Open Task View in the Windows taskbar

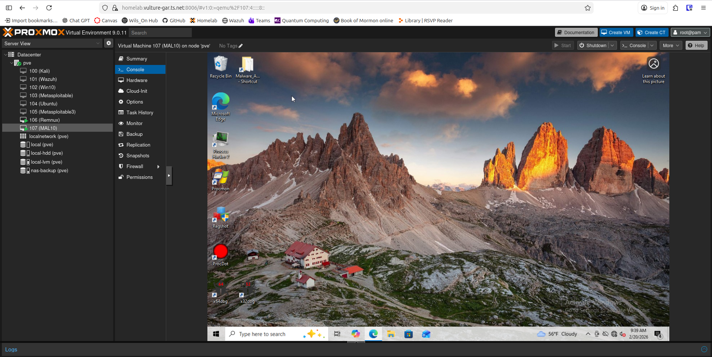click(337, 334)
